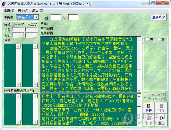Click down arrow of second 字数 list
Viewport: 171px width, 130px height.
35,85
